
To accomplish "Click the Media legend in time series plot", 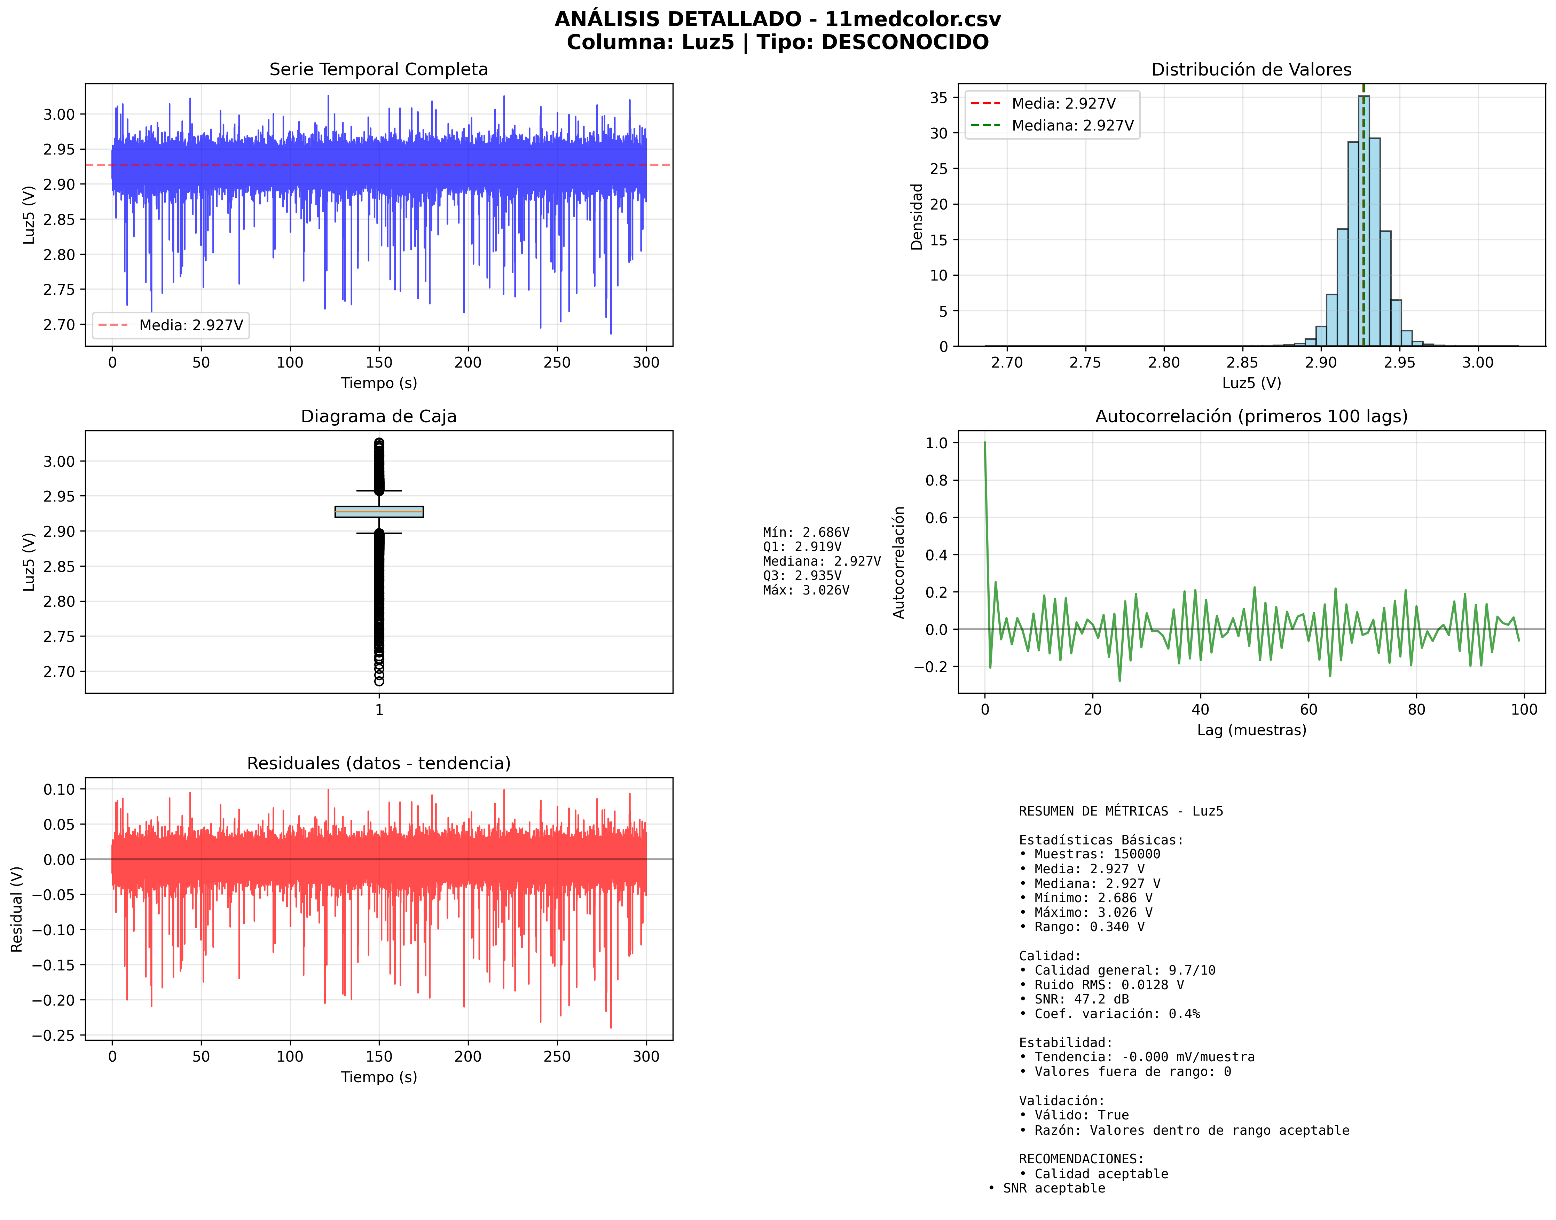I will (171, 325).
